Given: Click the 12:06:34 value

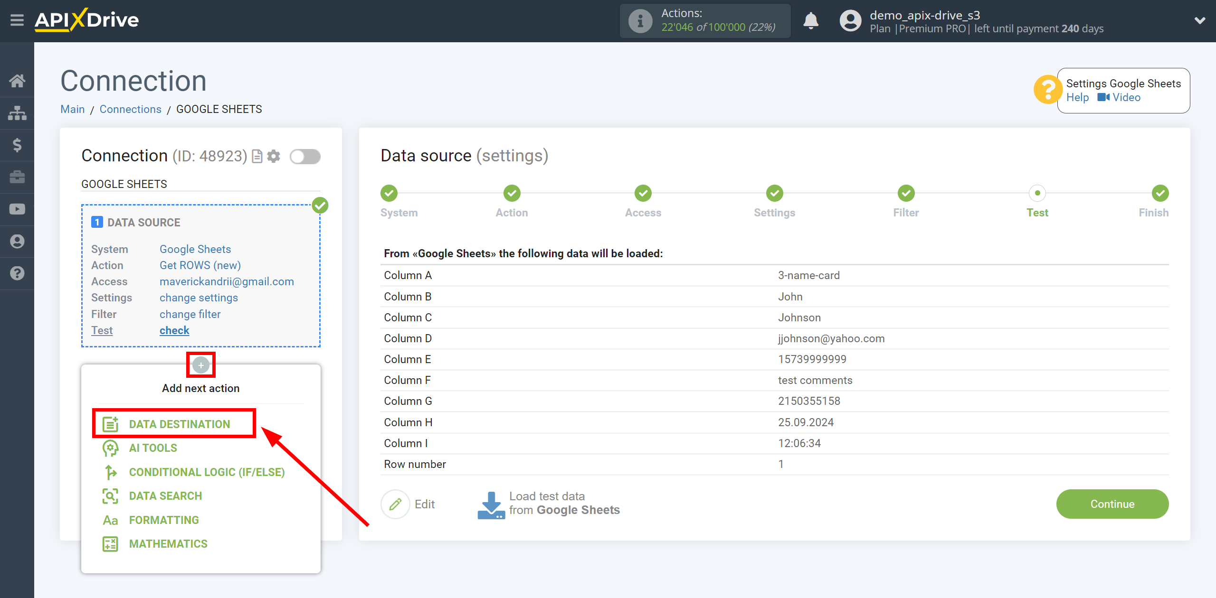Looking at the screenshot, I should (x=799, y=443).
